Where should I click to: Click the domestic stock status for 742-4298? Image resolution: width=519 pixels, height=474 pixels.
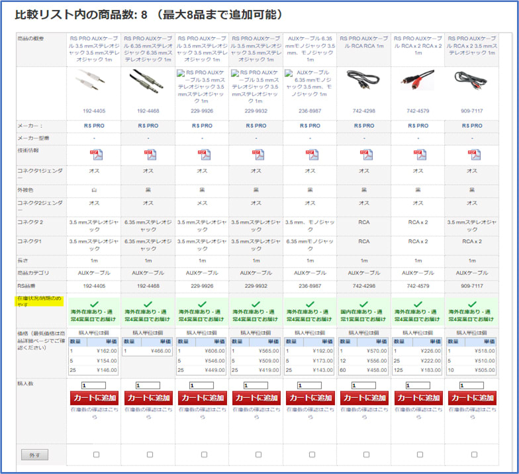[364, 312]
